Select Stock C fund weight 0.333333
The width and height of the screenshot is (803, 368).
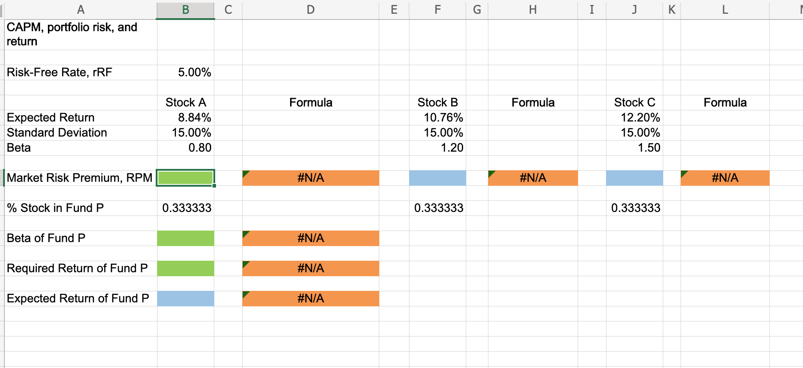coord(634,208)
